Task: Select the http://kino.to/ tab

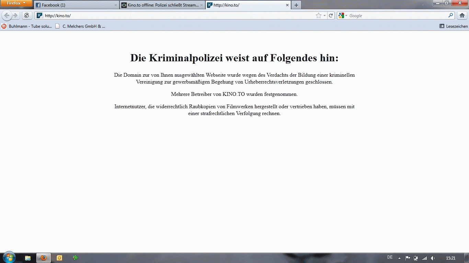Action: tap(248, 5)
